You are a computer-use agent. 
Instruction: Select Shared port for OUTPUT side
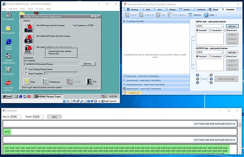pos(226,56)
